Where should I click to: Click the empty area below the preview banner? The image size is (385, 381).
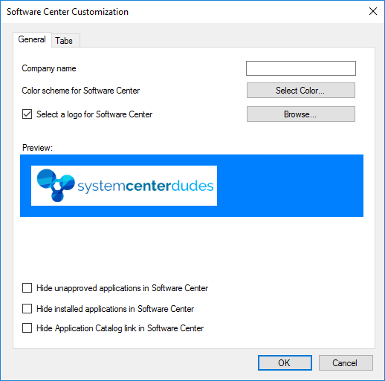point(192,247)
